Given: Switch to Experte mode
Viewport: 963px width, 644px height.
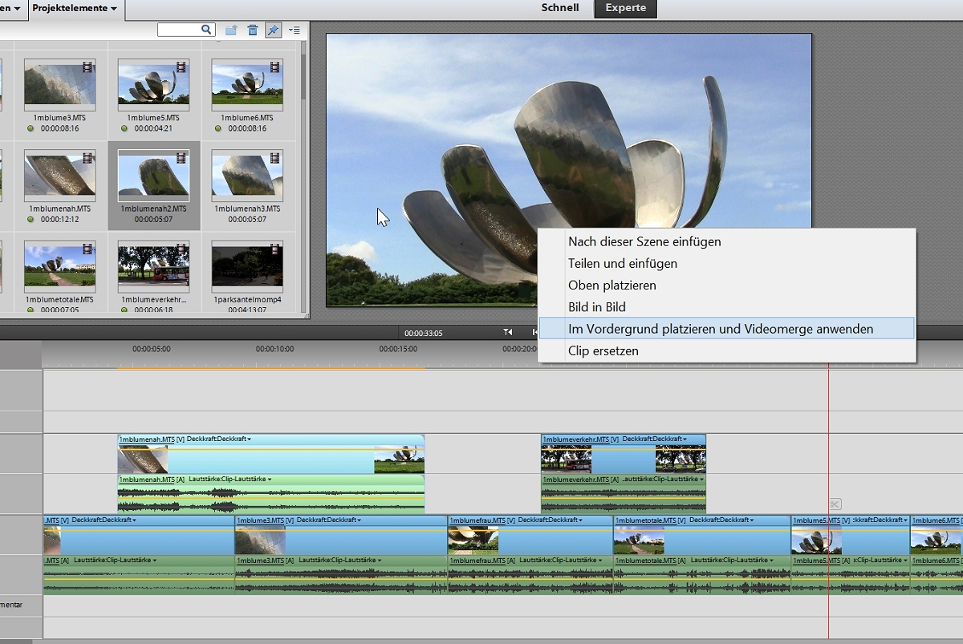Looking at the screenshot, I should tap(625, 8).
